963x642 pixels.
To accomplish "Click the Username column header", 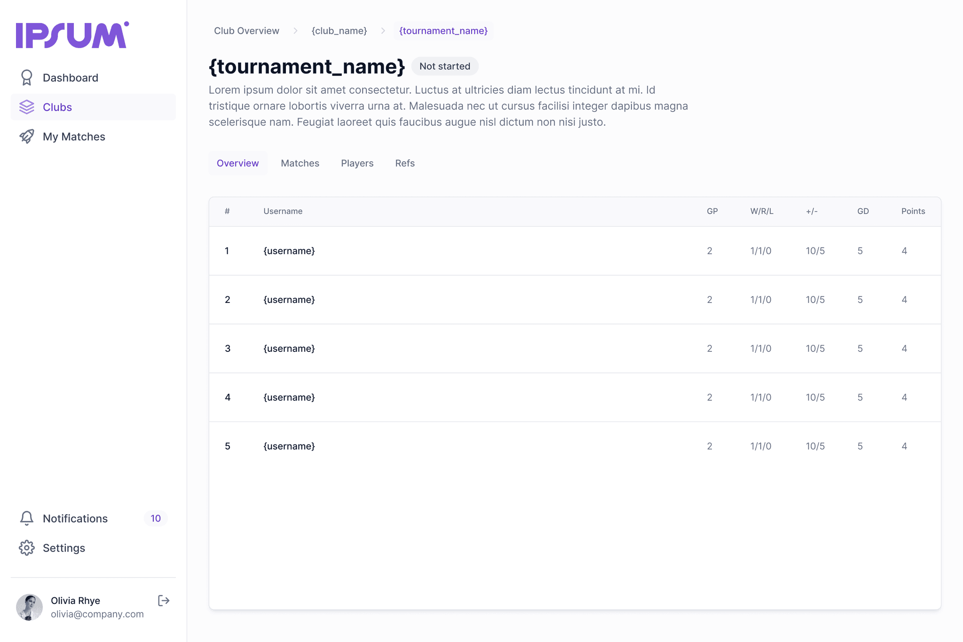I will point(283,211).
